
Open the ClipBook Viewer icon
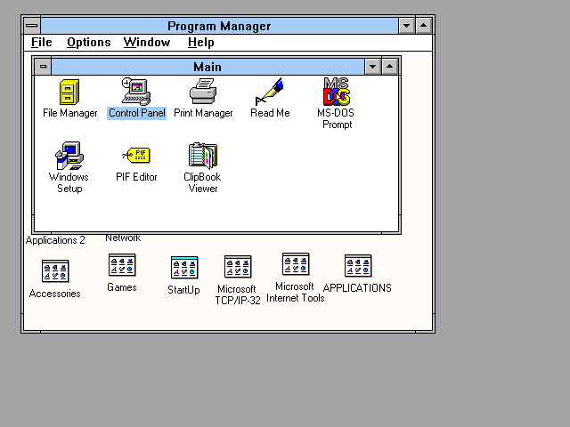coord(203,156)
